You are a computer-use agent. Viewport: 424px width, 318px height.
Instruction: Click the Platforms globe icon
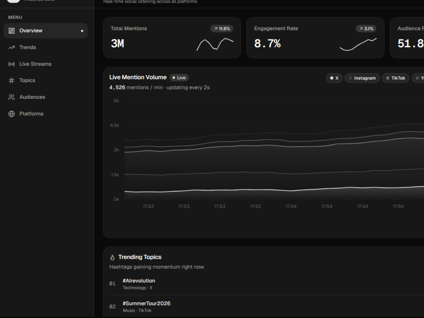coord(11,114)
